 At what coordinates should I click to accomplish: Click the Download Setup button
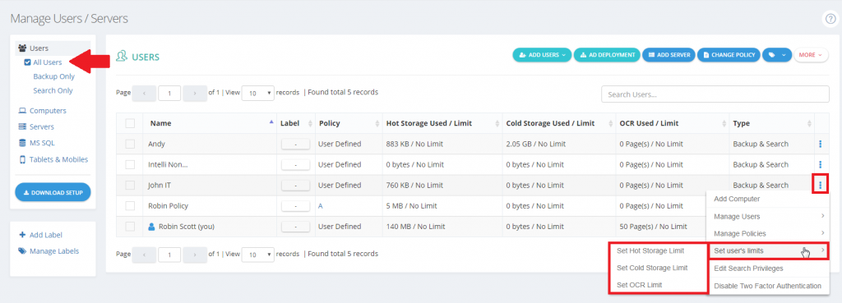[53, 192]
